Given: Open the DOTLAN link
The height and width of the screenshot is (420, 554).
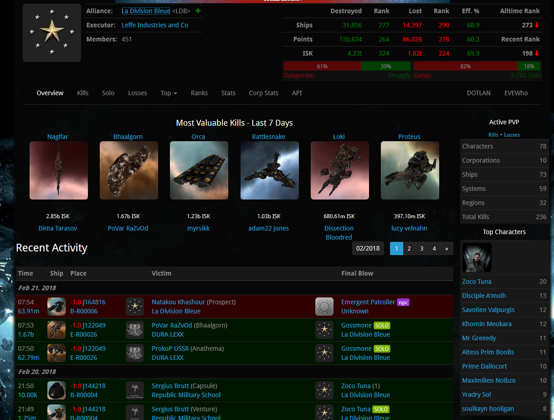Looking at the screenshot, I should coord(479,93).
